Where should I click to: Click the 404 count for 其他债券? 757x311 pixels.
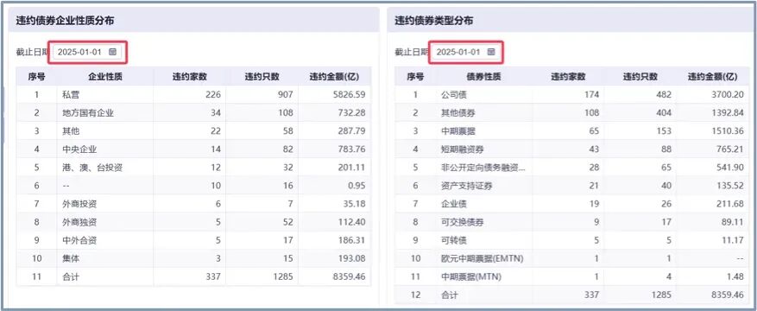(x=664, y=113)
